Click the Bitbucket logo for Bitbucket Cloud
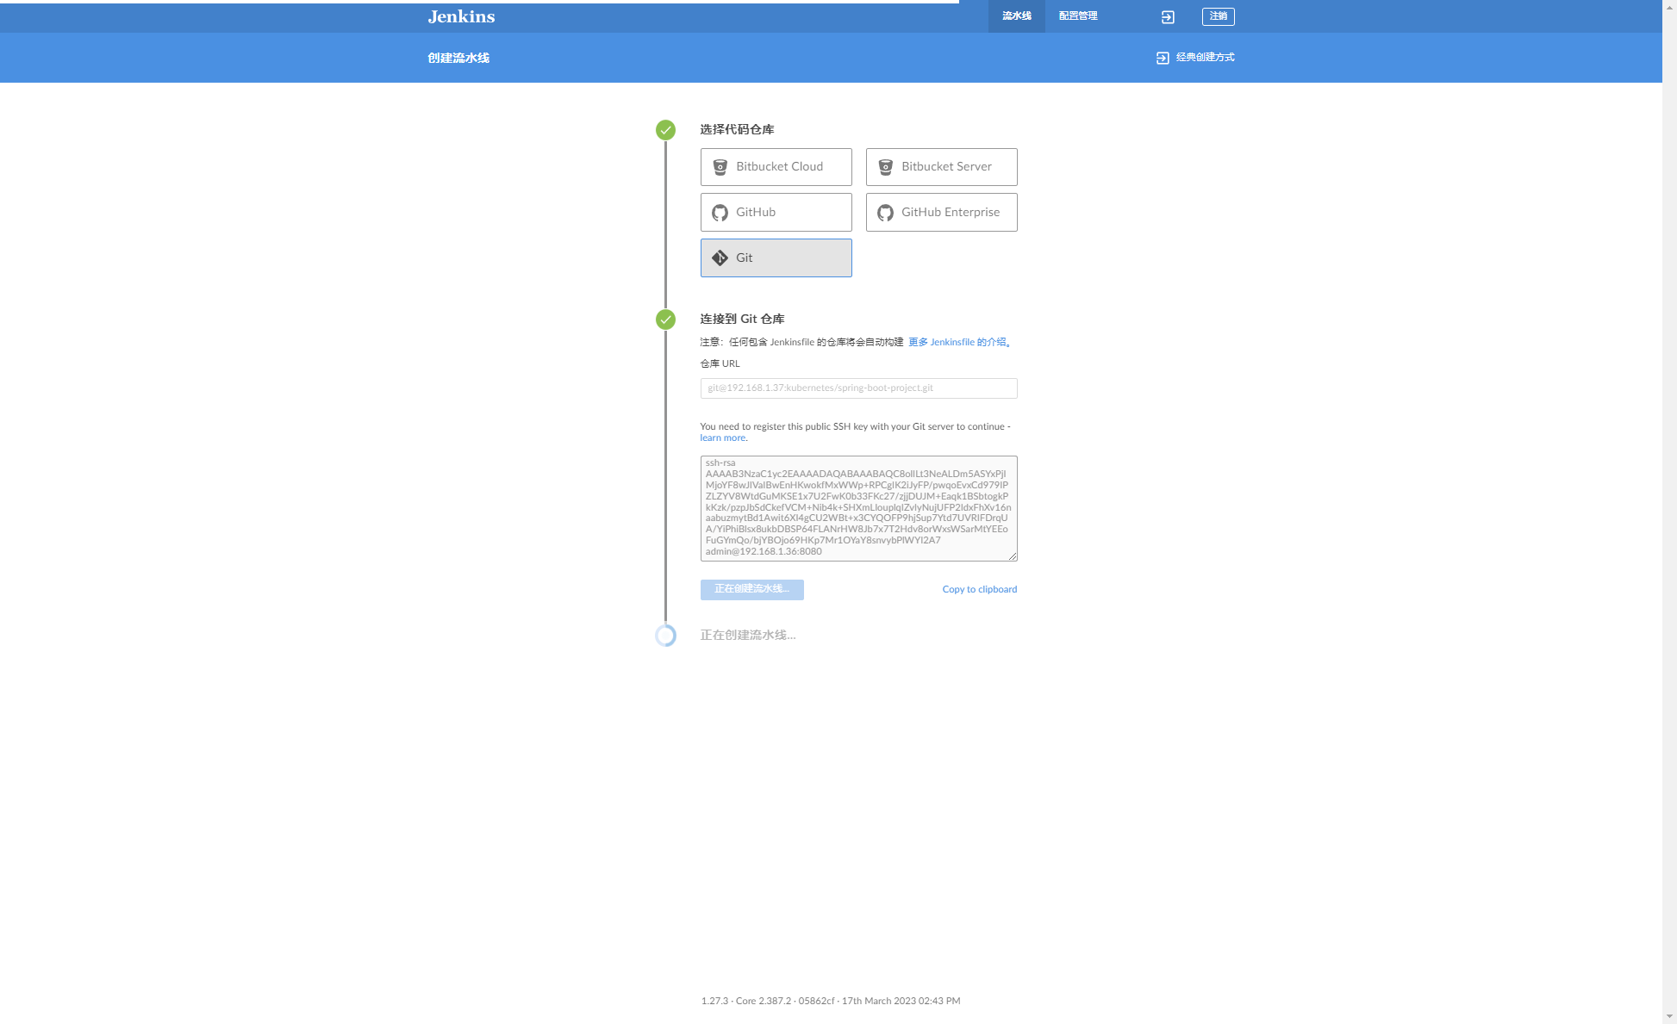 pos(720,167)
